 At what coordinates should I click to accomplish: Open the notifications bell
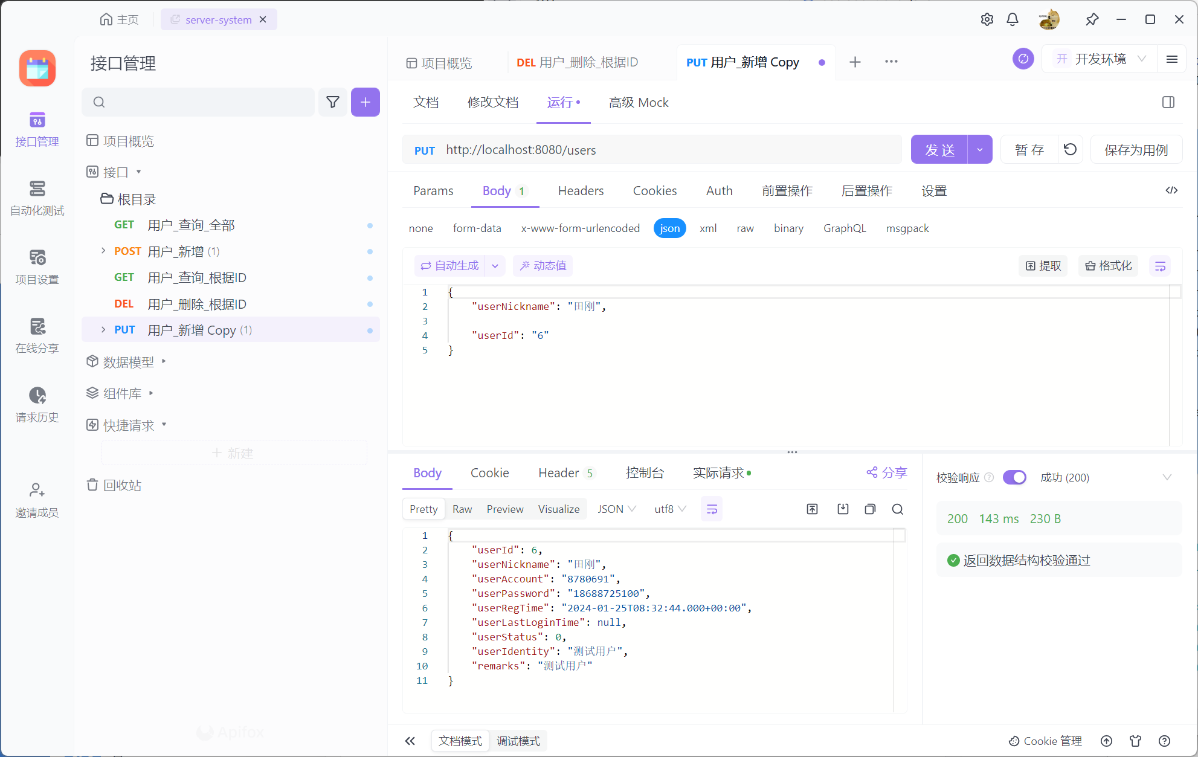(1013, 19)
